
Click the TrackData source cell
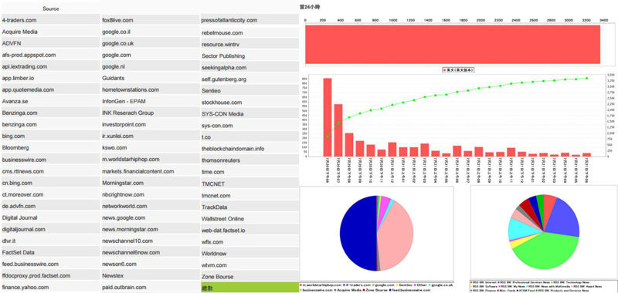tap(250, 207)
